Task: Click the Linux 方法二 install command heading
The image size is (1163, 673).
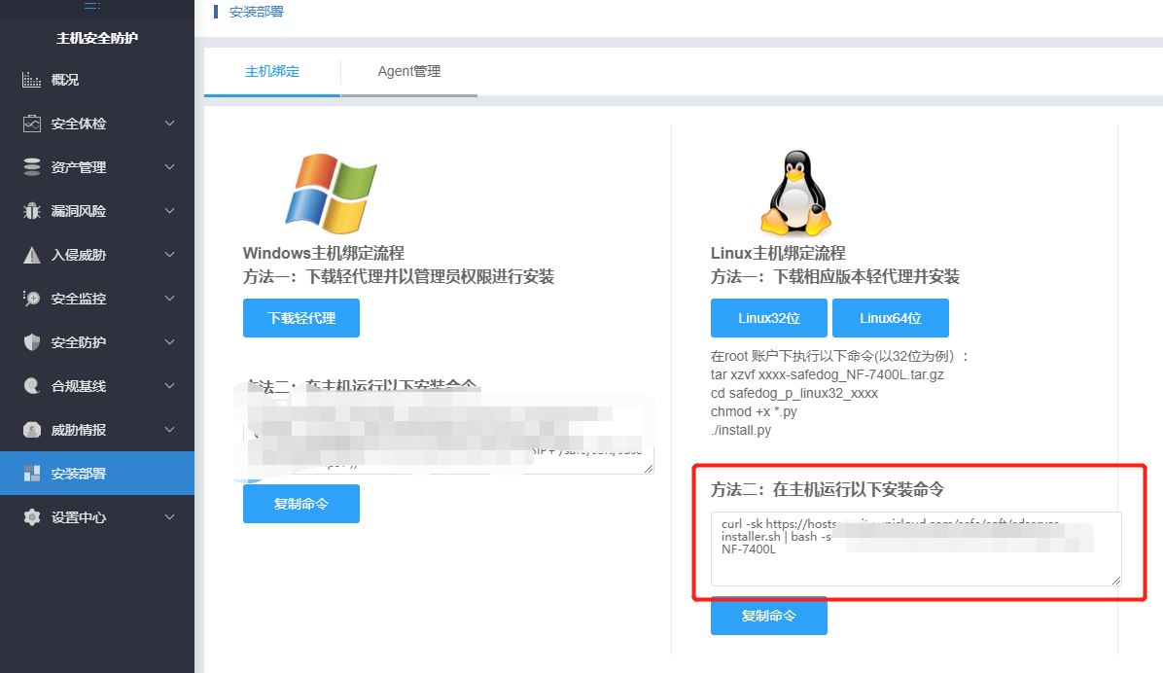Action: coord(827,490)
